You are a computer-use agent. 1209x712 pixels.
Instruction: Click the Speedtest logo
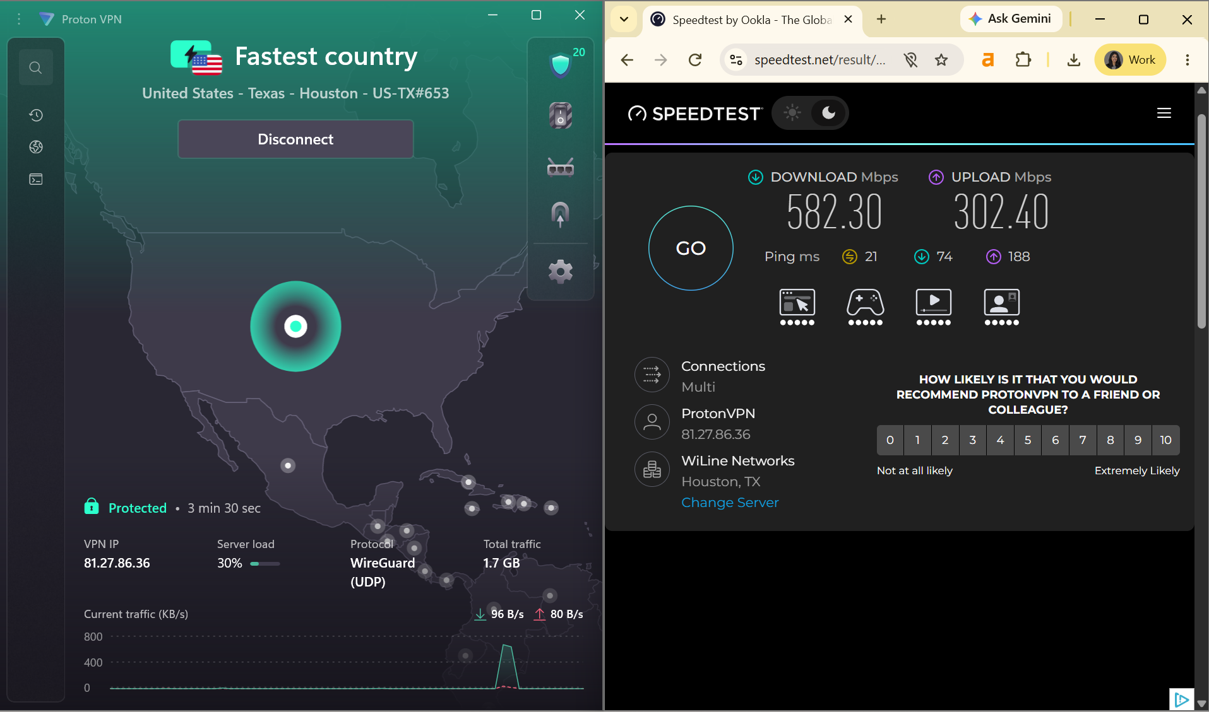click(x=694, y=114)
